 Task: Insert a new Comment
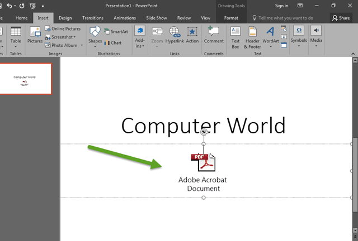tap(214, 35)
